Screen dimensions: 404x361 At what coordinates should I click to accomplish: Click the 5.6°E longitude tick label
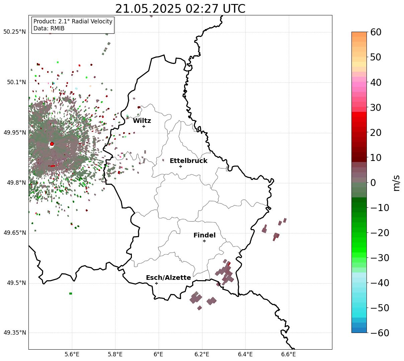click(72, 355)
